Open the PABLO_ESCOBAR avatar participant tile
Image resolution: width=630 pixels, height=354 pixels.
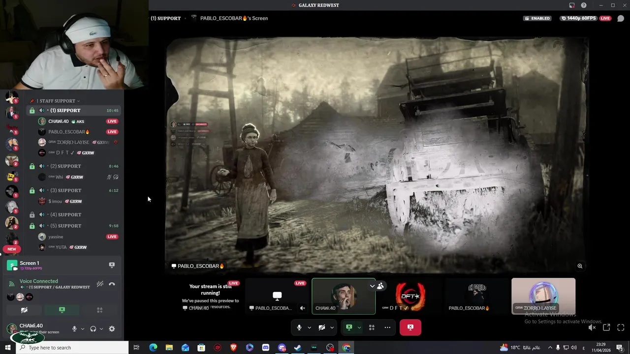click(x=477, y=296)
